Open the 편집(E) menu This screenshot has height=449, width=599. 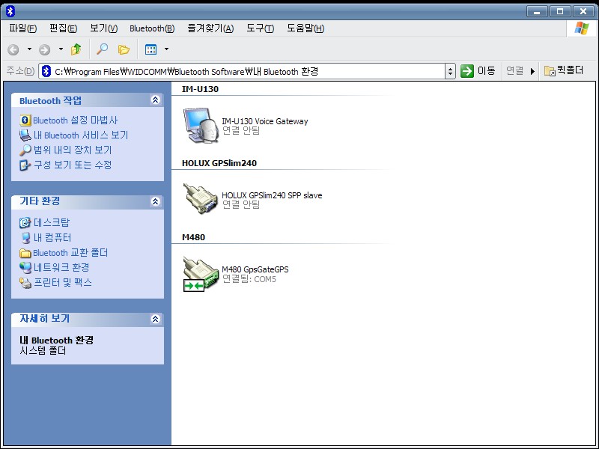tap(64, 28)
